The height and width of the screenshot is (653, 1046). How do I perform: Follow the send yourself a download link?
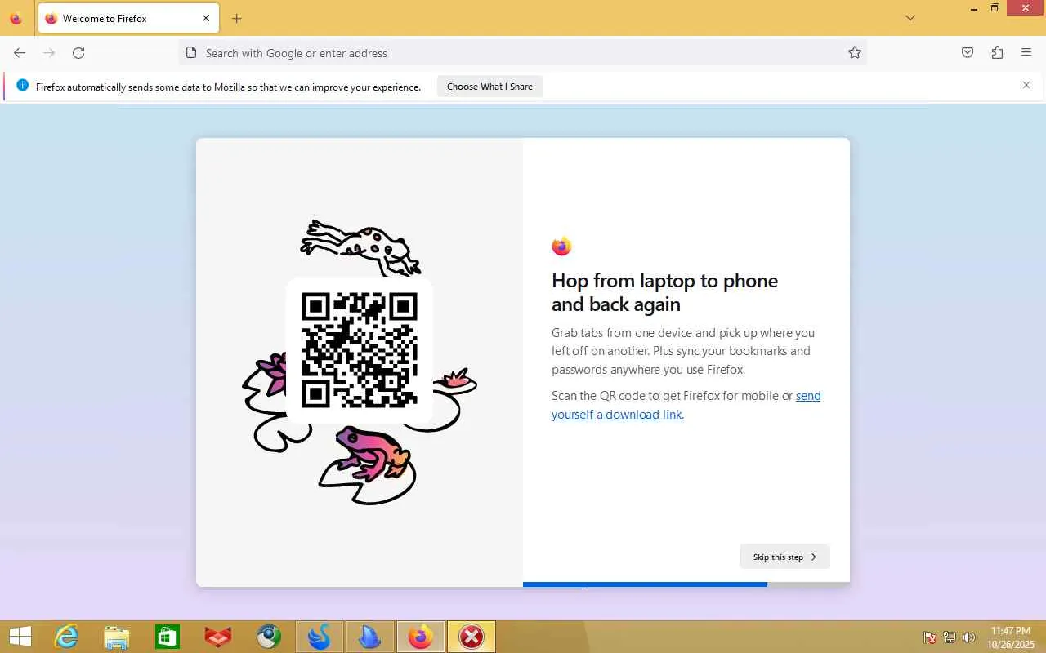[686, 405]
